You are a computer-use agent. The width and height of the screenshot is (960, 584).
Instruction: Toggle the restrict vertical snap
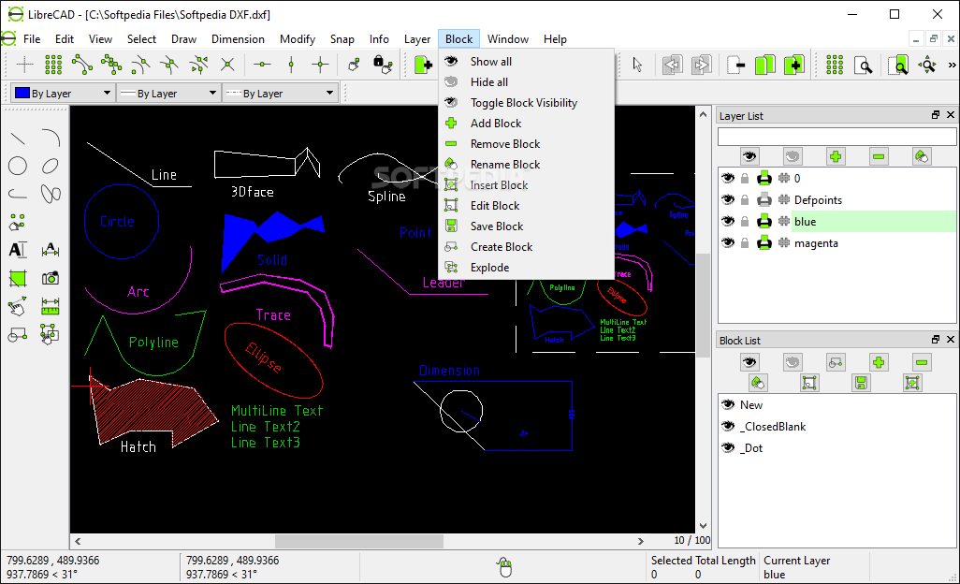(x=291, y=65)
